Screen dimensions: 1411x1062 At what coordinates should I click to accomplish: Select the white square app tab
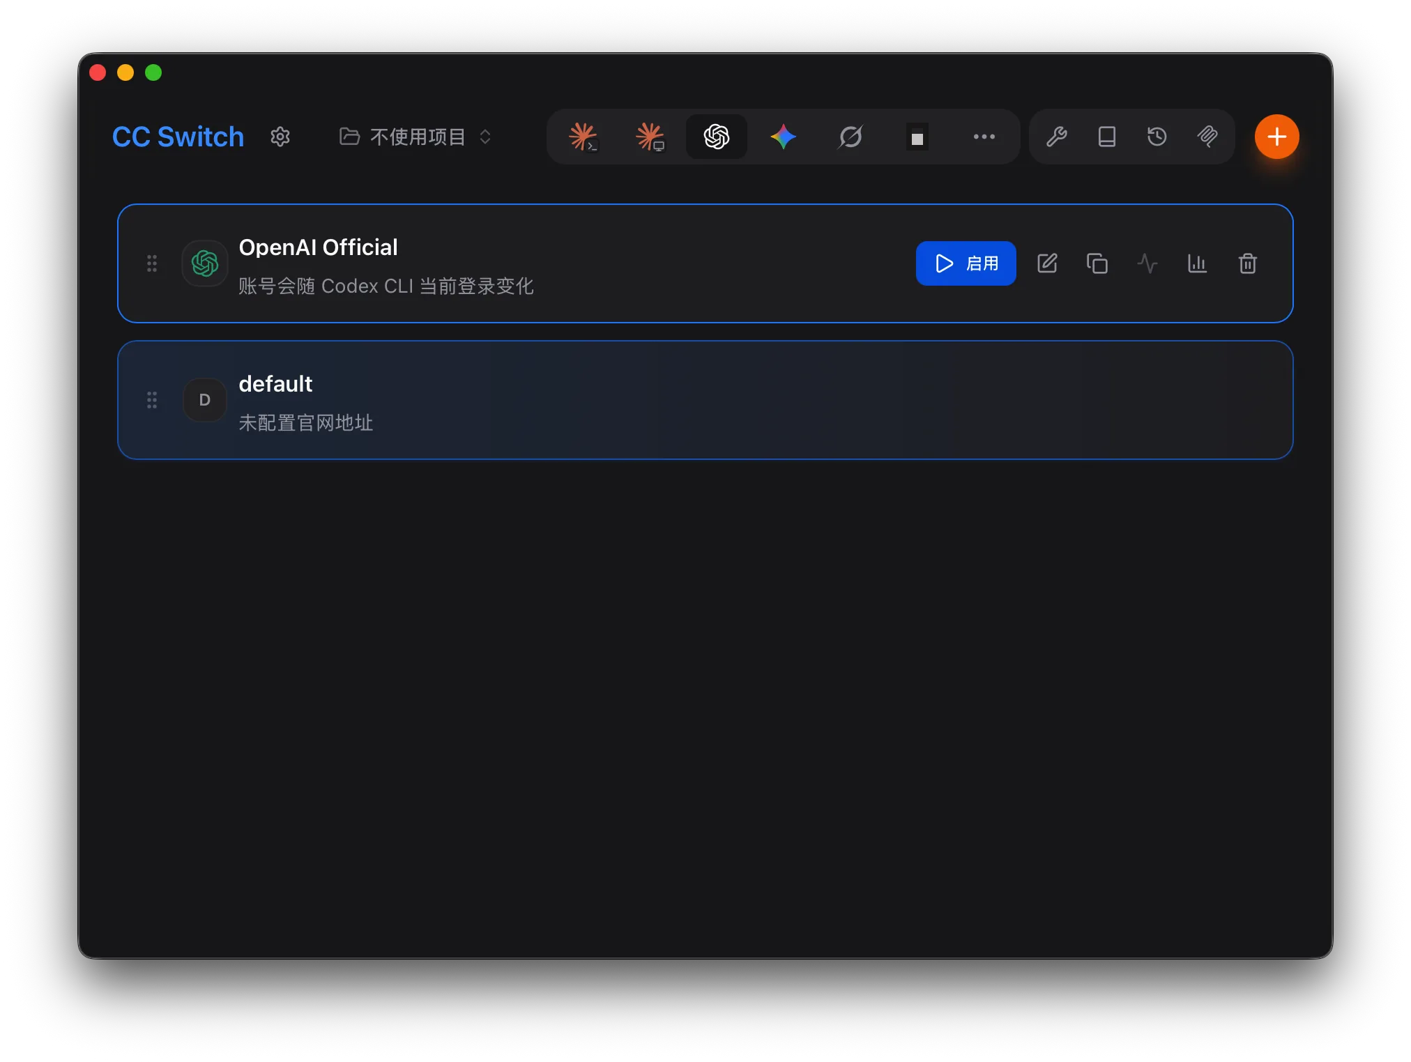[x=917, y=137]
